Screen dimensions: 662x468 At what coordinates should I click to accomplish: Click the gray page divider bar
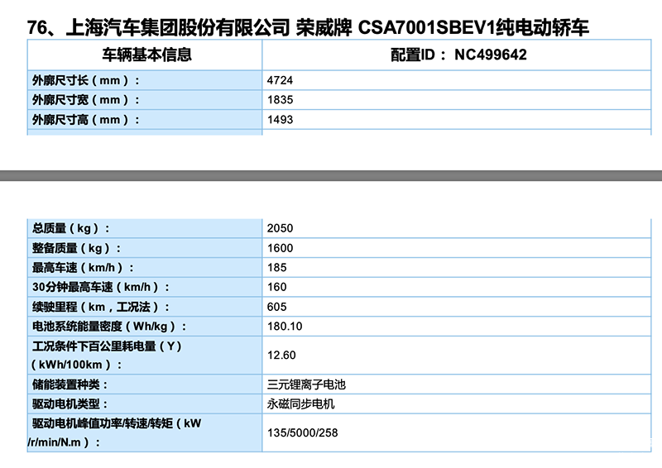coord(331,175)
